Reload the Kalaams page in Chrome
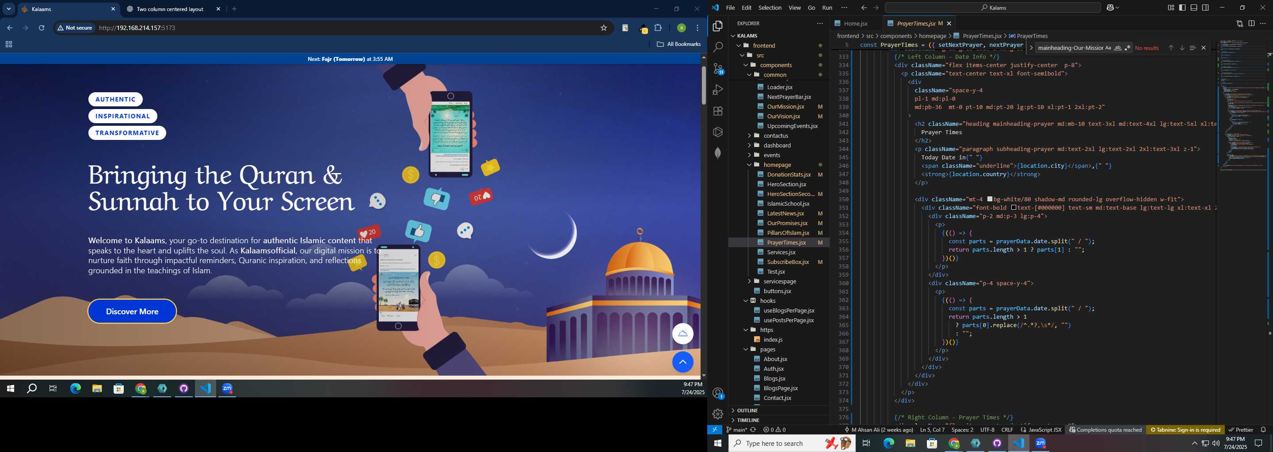 tap(42, 28)
